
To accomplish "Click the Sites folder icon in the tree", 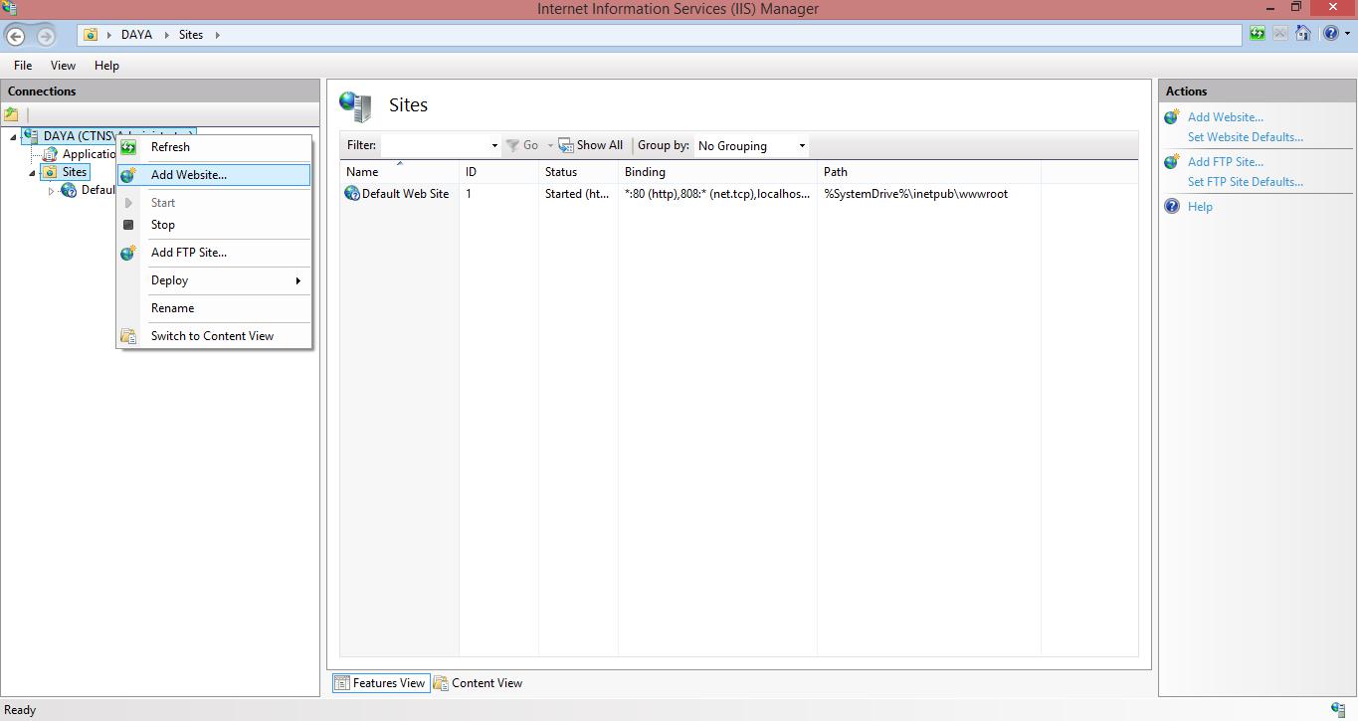I will click(x=50, y=172).
